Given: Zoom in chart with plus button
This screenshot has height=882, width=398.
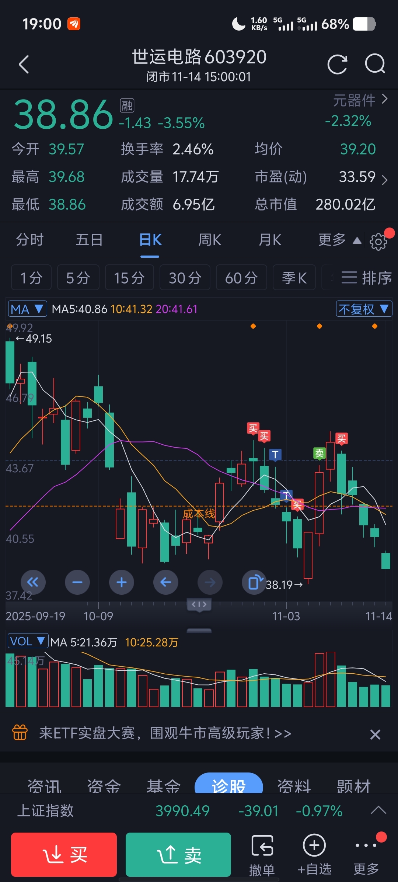Looking at the screenshot, I should click(122, 582).
